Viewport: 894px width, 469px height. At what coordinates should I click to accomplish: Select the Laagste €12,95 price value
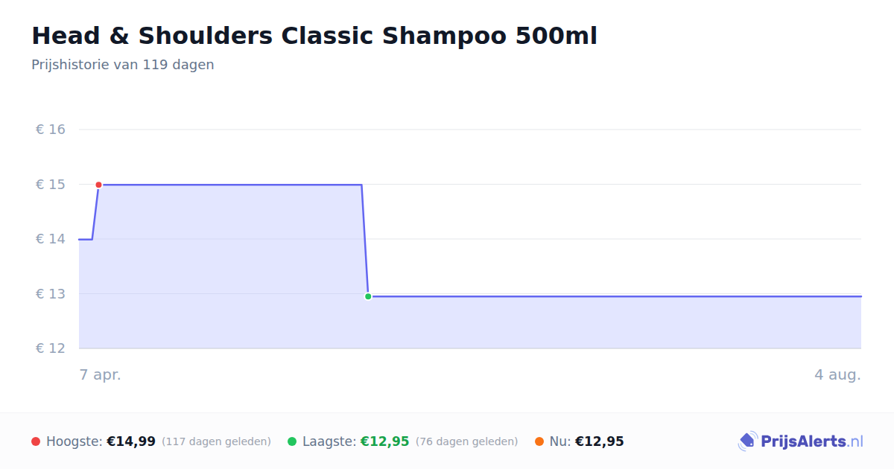[x=385, y=441]
